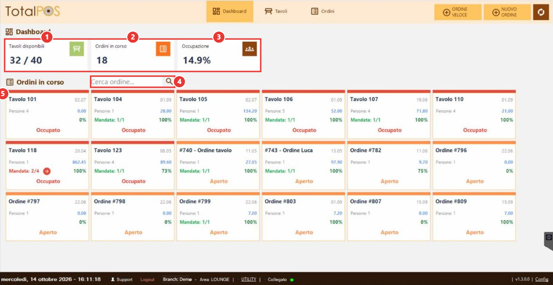Screen dimensions: 553x285
Task: Click the TotalPOS logo
Action: (x=33, y=11)
